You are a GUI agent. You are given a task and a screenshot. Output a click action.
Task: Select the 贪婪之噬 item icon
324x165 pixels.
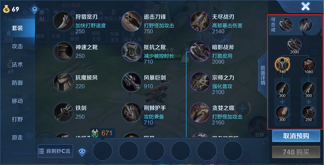pos(199,113)
